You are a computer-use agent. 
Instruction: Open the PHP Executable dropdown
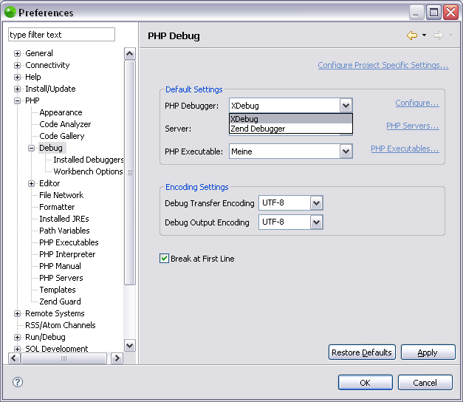346,151
